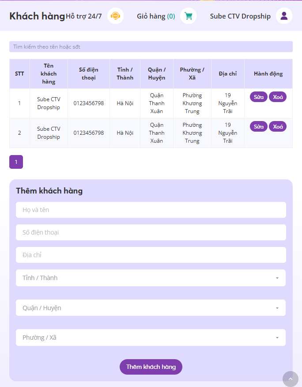Click the Số điện thoại input field
This screenshot has height=387, width=302.
151,232
